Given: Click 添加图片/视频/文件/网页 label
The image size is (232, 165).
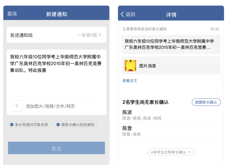Looking at the screenshot, I should [x=50, y=106].
